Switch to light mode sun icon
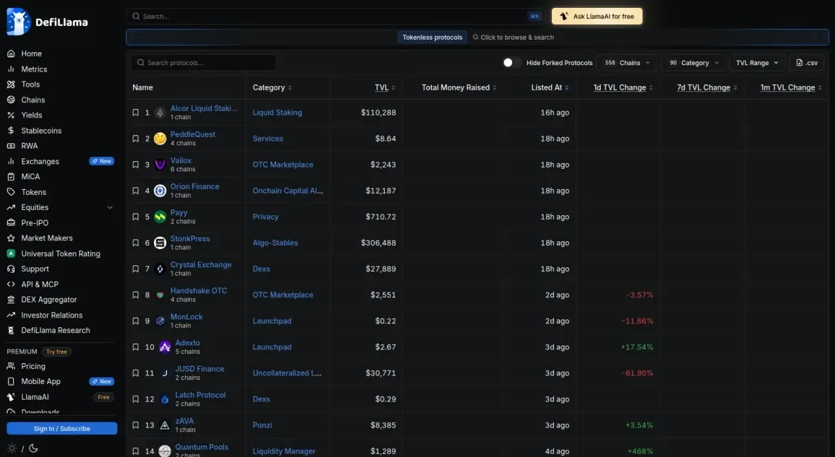Screen dimensions: 835x457 point(12,449)
